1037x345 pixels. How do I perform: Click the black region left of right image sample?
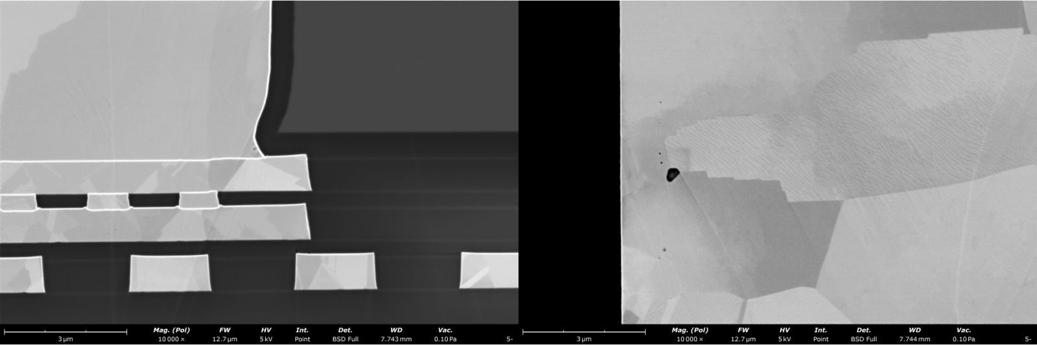tap(569, 162)
